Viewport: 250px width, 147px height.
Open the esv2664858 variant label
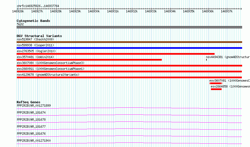(230, 86)
